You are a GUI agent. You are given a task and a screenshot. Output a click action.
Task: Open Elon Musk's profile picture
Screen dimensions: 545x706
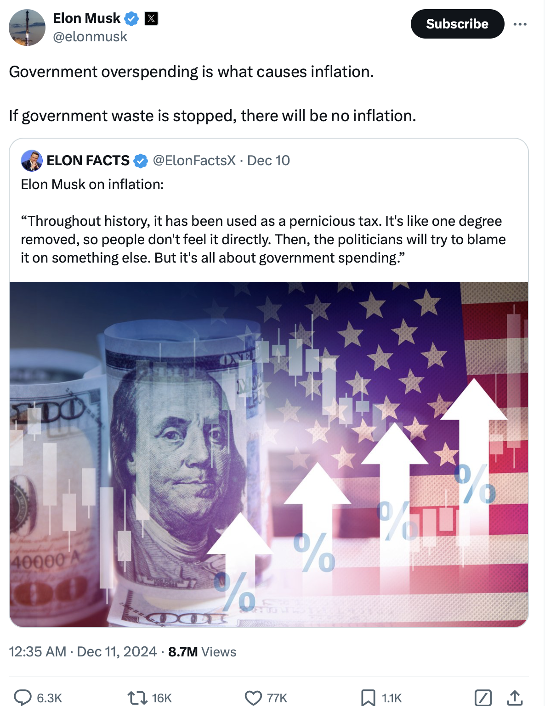click(x=27, y=28)
